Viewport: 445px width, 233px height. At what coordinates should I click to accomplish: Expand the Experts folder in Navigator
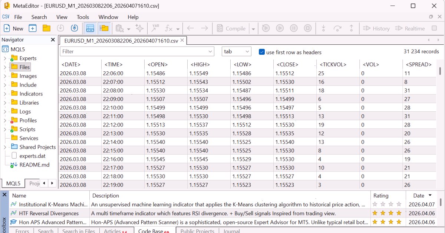pos(5,58)
